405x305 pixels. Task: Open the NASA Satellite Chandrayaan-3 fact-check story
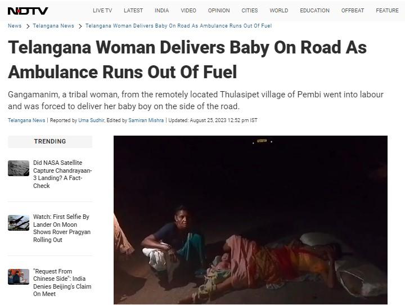coord(62,174)
